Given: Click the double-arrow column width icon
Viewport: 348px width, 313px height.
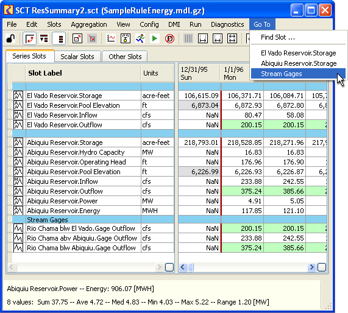Looking at the screenshot, I should pos(218,39).
